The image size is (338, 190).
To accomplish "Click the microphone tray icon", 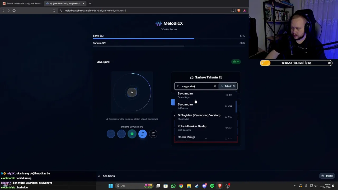I will (306, 186).
